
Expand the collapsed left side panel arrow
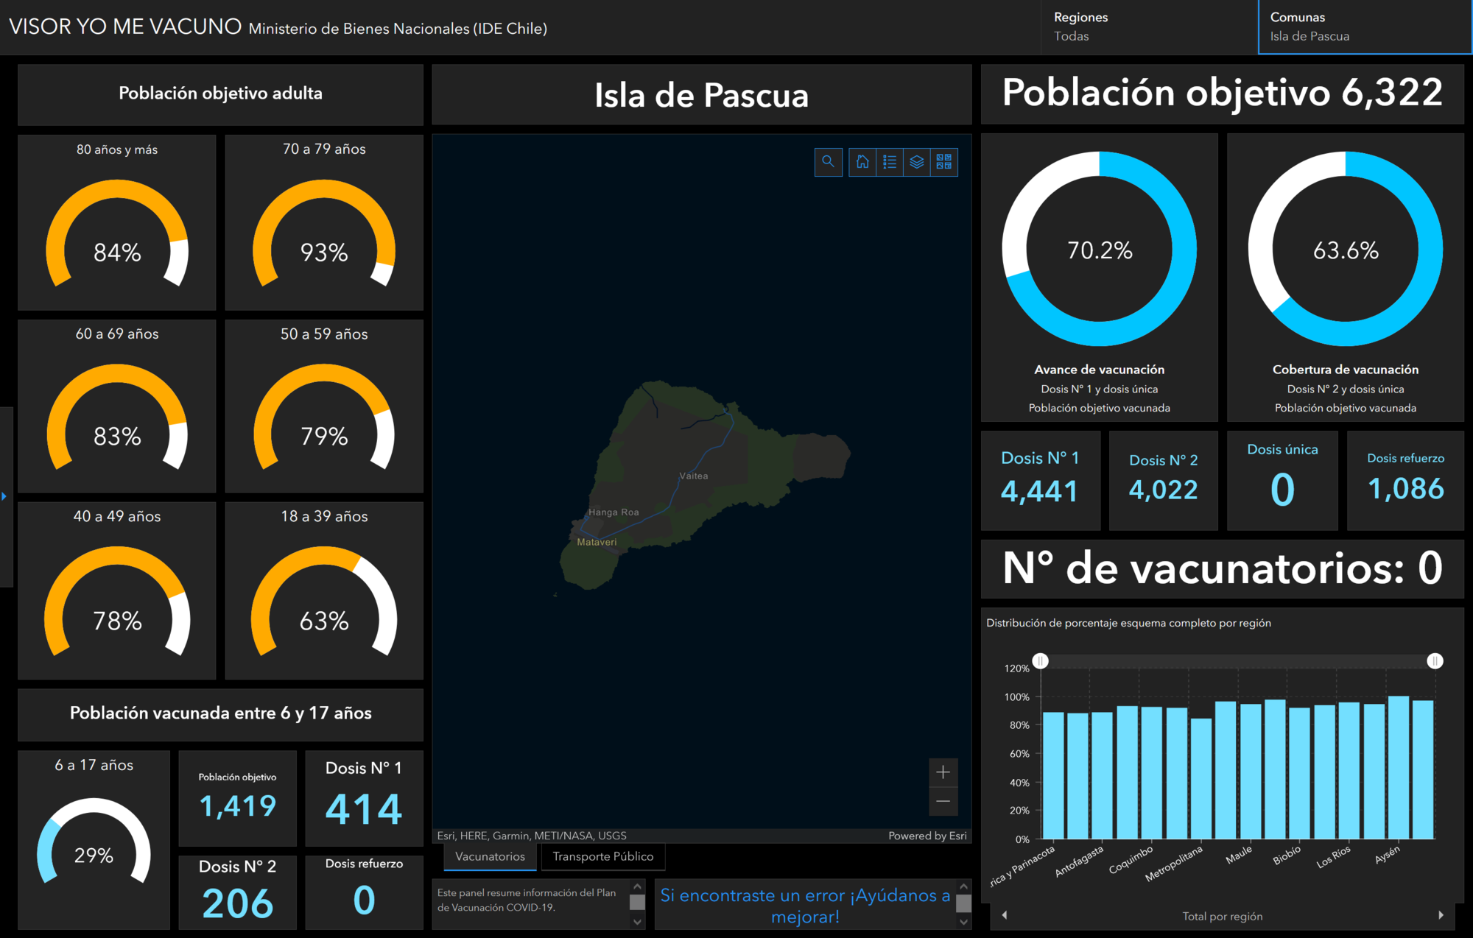point(4,496)
